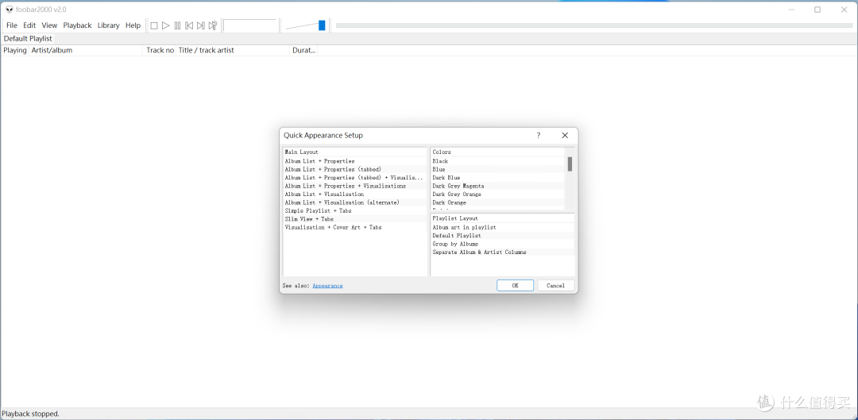Viewport: 858px width, 420px height.
Task: Choose the Black color scheme
Action: pyautogui.click(x=498, y=161)
